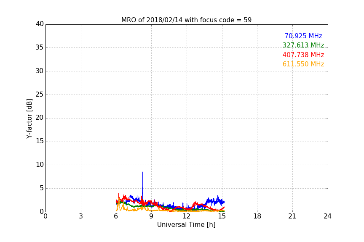Screen dimensions: 364x242
Task: Click the x-axis tick label 9
Action: coord(151,216)
